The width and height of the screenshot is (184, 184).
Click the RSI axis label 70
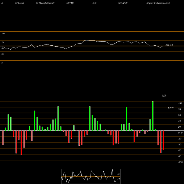[3, 42]
